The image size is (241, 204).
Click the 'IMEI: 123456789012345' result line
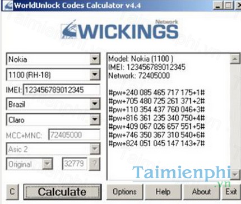point(147,67)
